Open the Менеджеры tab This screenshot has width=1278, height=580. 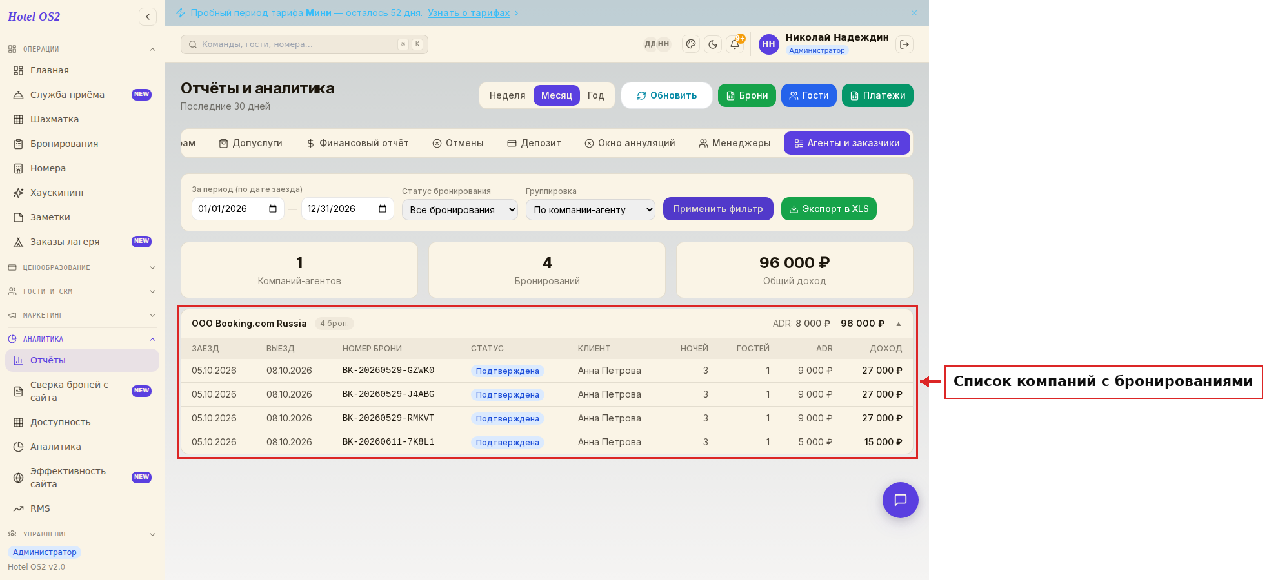(734, 143)
